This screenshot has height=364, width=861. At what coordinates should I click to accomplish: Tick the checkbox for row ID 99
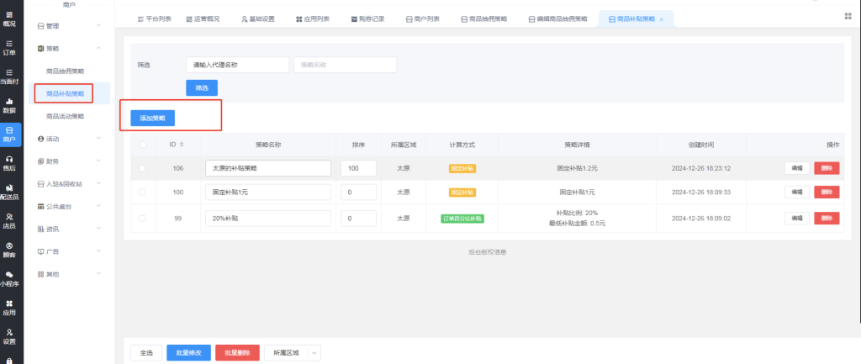click(x=142, y=219)
